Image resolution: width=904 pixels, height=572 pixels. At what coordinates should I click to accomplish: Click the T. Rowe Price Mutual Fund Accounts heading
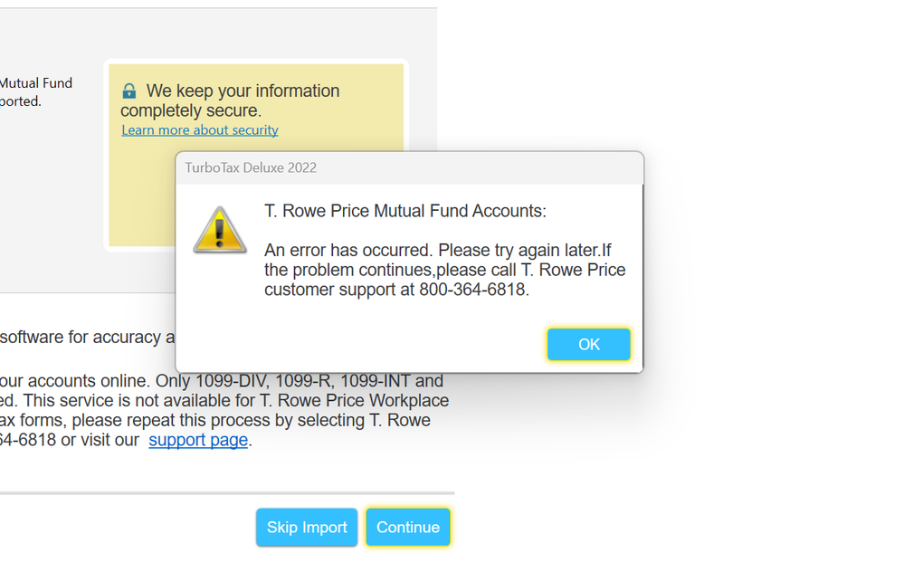[405, 211]
